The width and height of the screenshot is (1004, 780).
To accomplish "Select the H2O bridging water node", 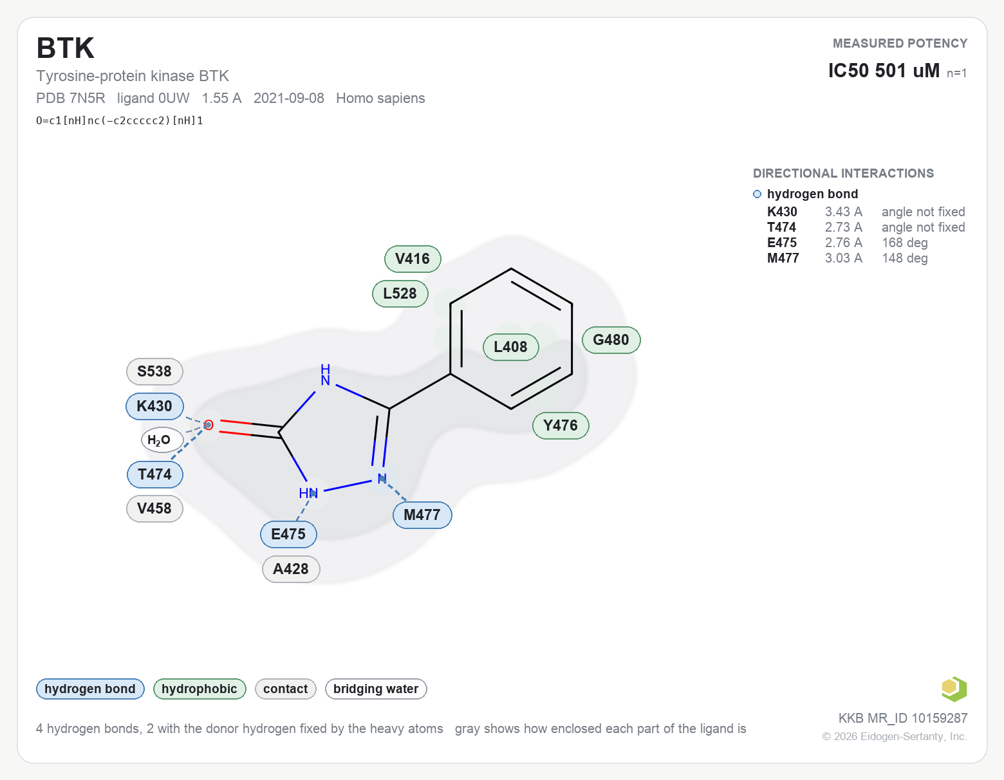I will pyautogui.click(x=160, y=440).
